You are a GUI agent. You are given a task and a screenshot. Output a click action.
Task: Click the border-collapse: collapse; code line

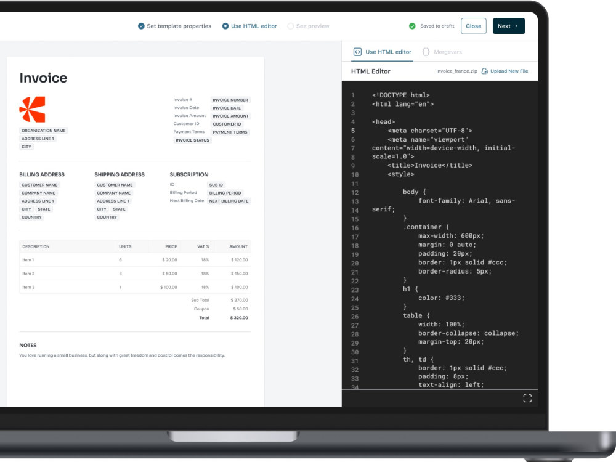pyautogui.click(x=468, y=333)
